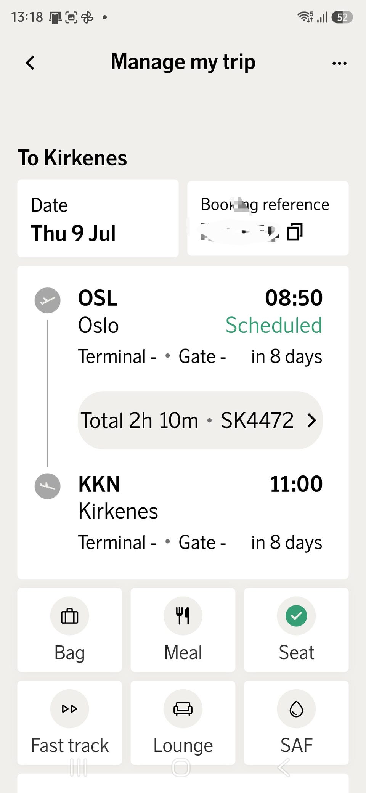This screenshot has width=366, height=793.
Task: Tap the Booking reference card
Action: point(268,218)
